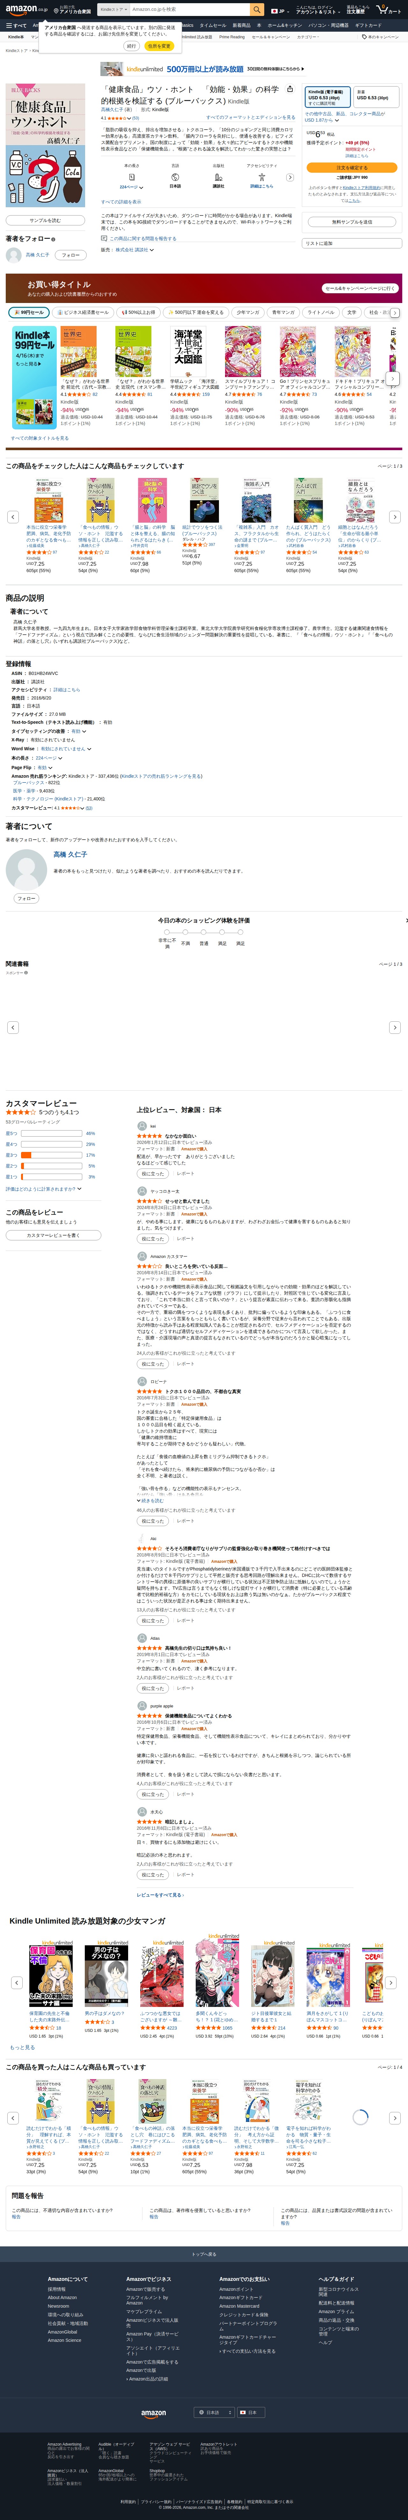
Task: Click フォロー button in the 著者について section
Action: (26, 898)
